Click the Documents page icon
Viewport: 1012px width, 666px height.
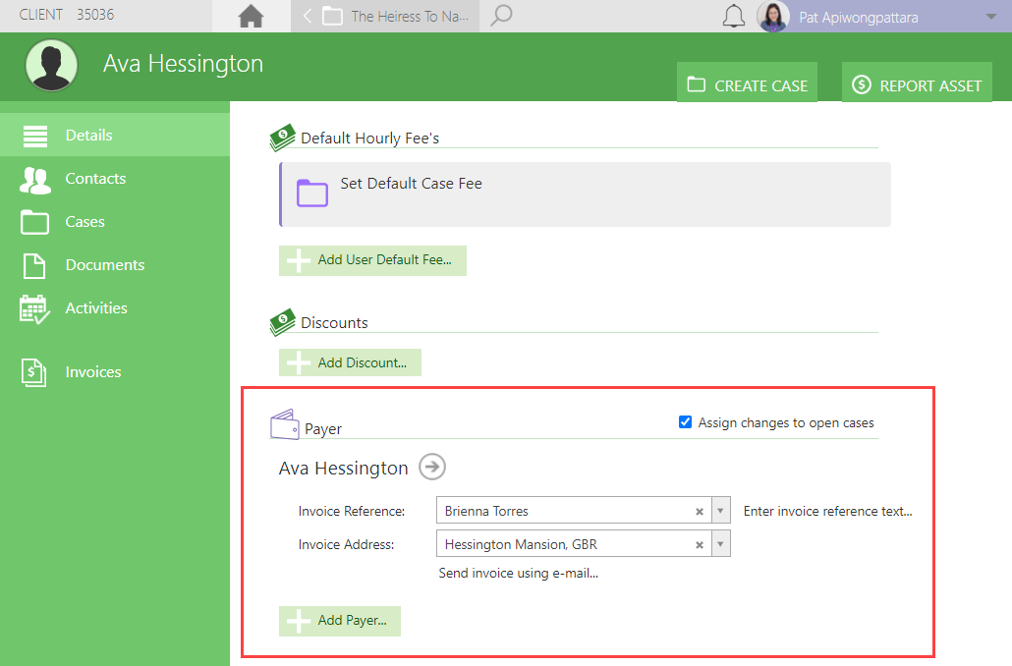34,266
